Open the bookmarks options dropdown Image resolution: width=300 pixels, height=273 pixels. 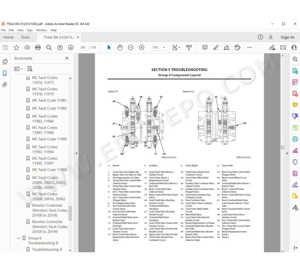(x=19, y=69)
